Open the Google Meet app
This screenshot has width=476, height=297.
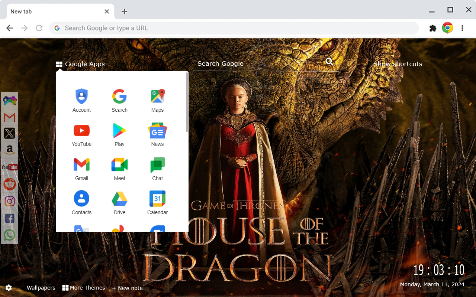119,169
